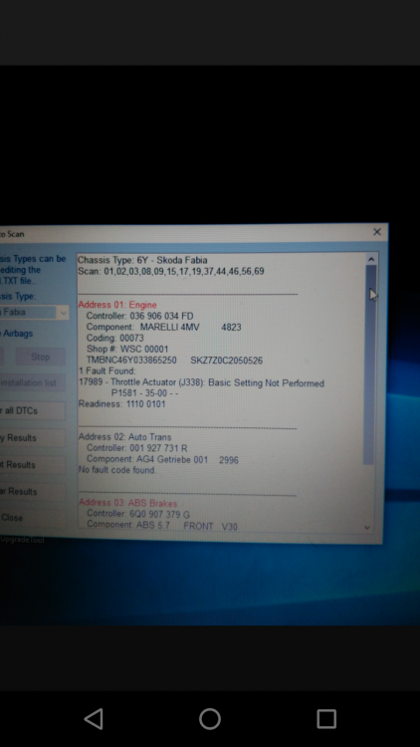Click the Scan address list line
The width and height of the screenshot is (420, 747).
tap(171, 271)
